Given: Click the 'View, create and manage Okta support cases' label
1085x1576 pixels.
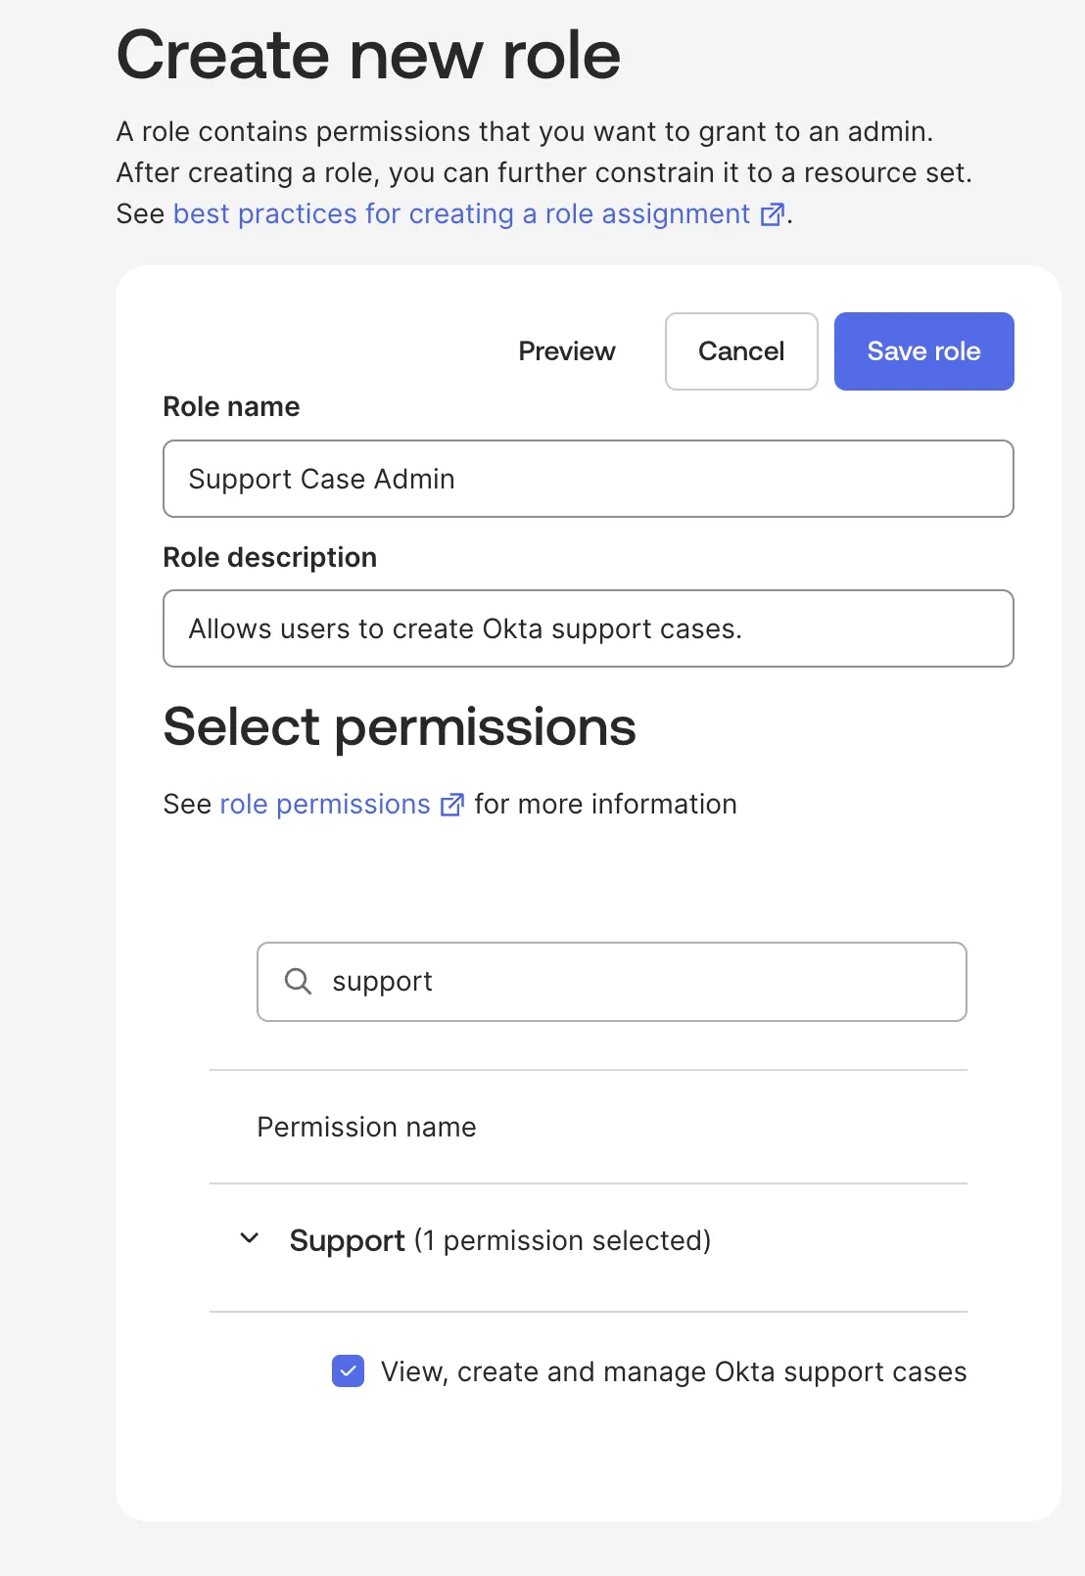Looking at the screenshot, I should (673, 1371).
